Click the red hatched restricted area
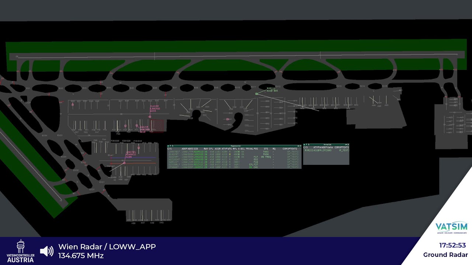Image resolution: width=472 pixels, height=265 pixels. click(157, 126)
